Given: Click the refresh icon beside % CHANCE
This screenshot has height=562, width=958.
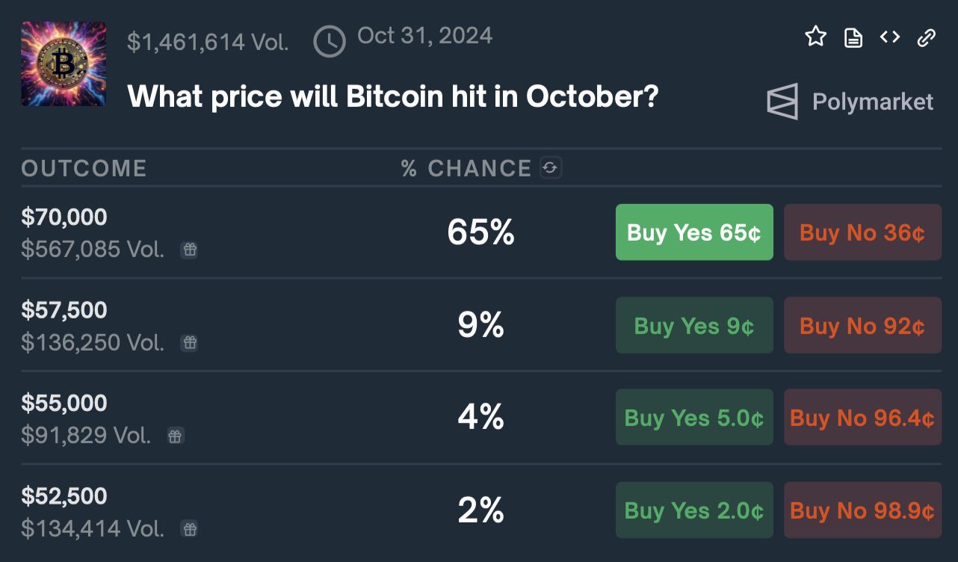Looking at the screenshot, I should click(x=550, y=169).
